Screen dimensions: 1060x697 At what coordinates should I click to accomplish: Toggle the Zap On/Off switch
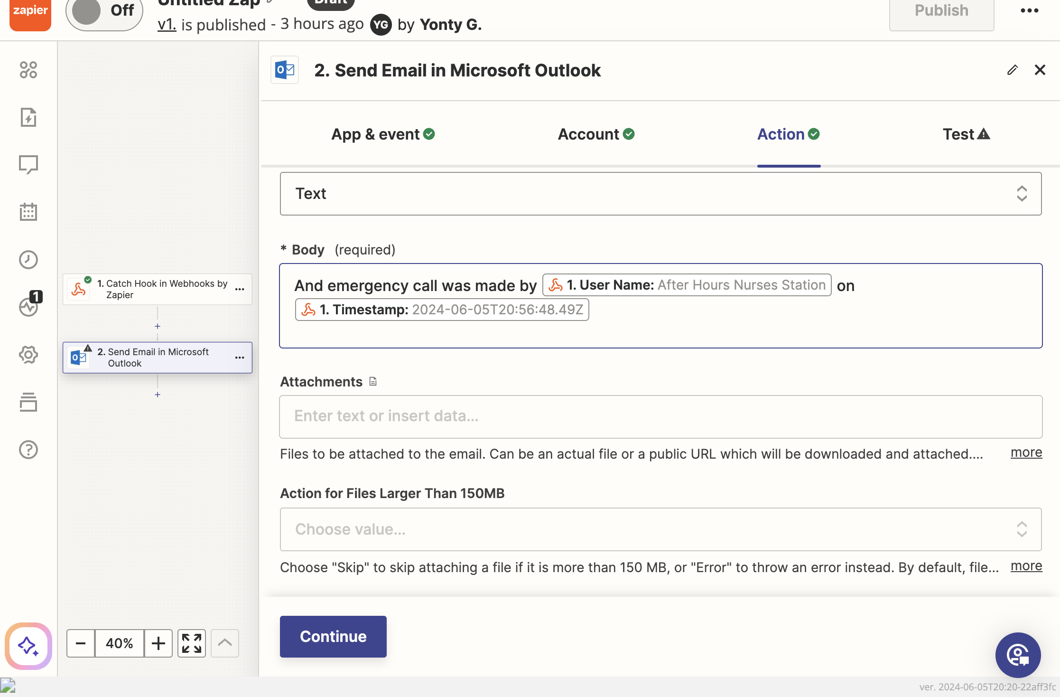pos(104,12)
